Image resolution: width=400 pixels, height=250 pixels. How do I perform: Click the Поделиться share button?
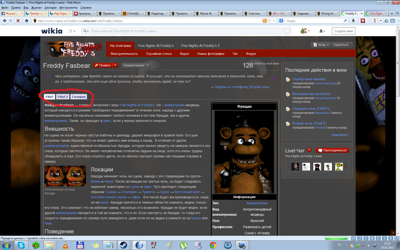pyautogui.click(x=342, y=44)
